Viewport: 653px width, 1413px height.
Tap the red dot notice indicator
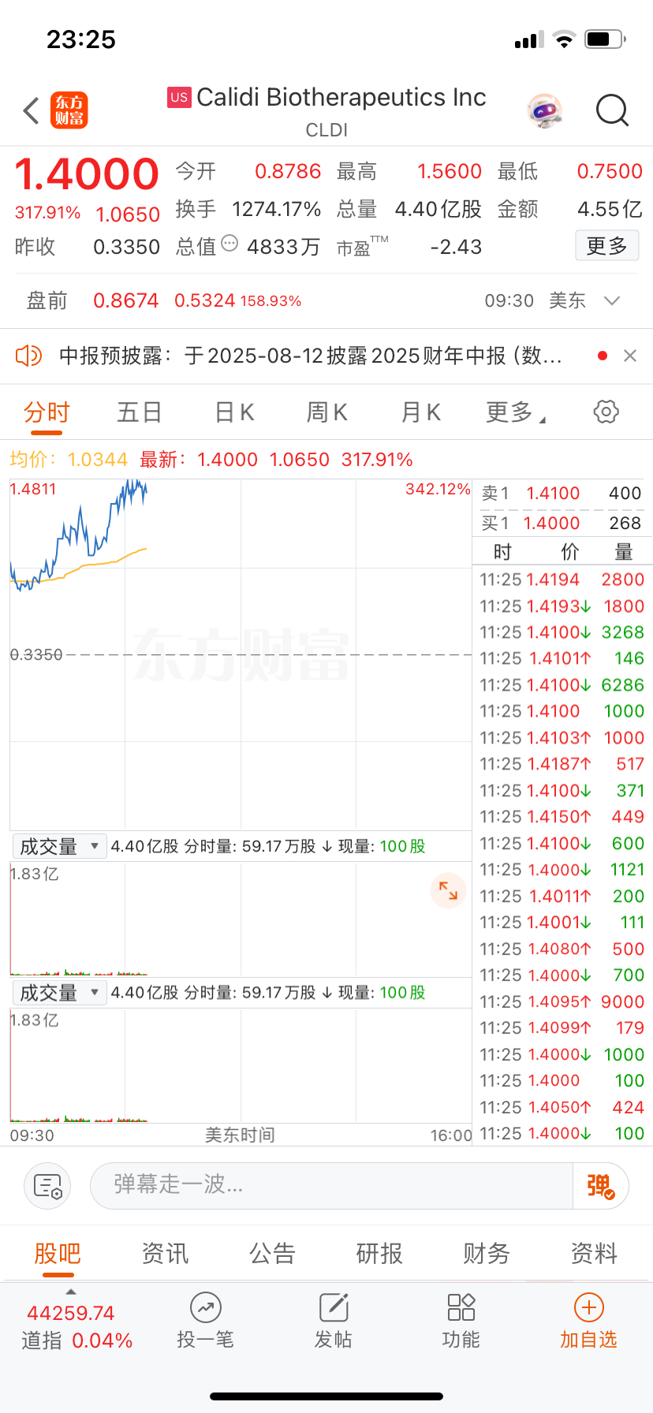(x=603, y=356)
